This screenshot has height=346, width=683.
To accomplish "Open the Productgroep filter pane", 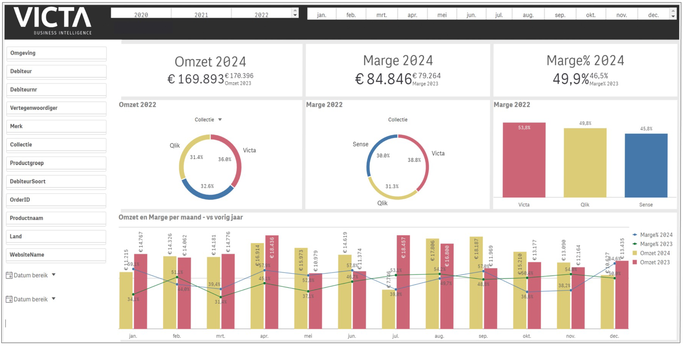I will (x=56, y=163).
